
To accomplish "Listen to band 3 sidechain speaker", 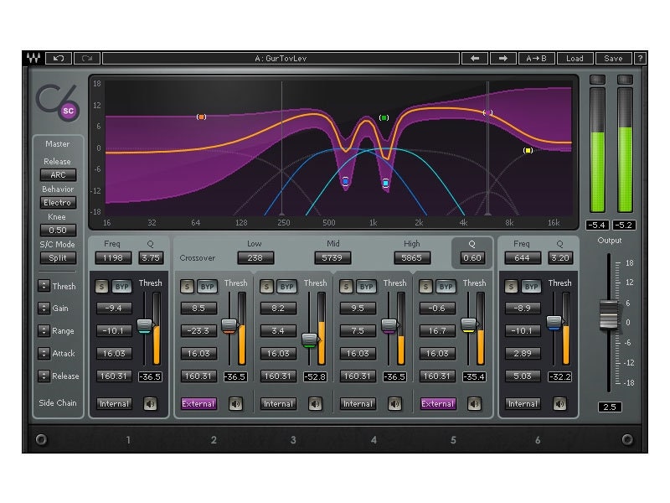I will 315,403.
